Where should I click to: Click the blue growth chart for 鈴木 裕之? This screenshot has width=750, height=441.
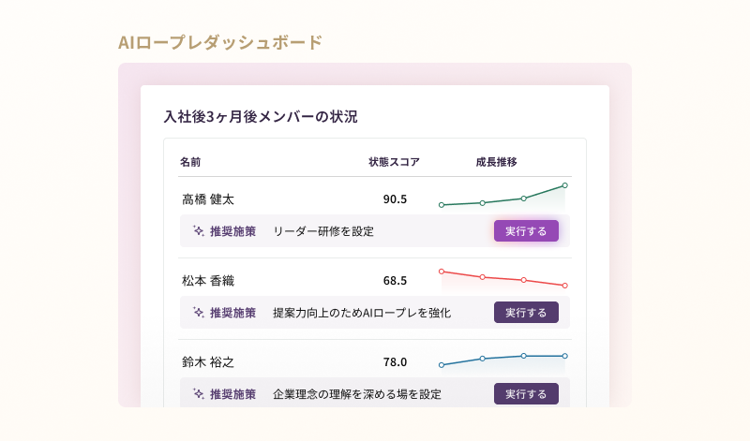point(503,359)
